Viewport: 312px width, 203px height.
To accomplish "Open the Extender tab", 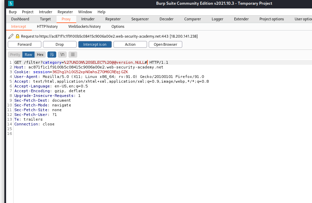I will coord(241,19).
